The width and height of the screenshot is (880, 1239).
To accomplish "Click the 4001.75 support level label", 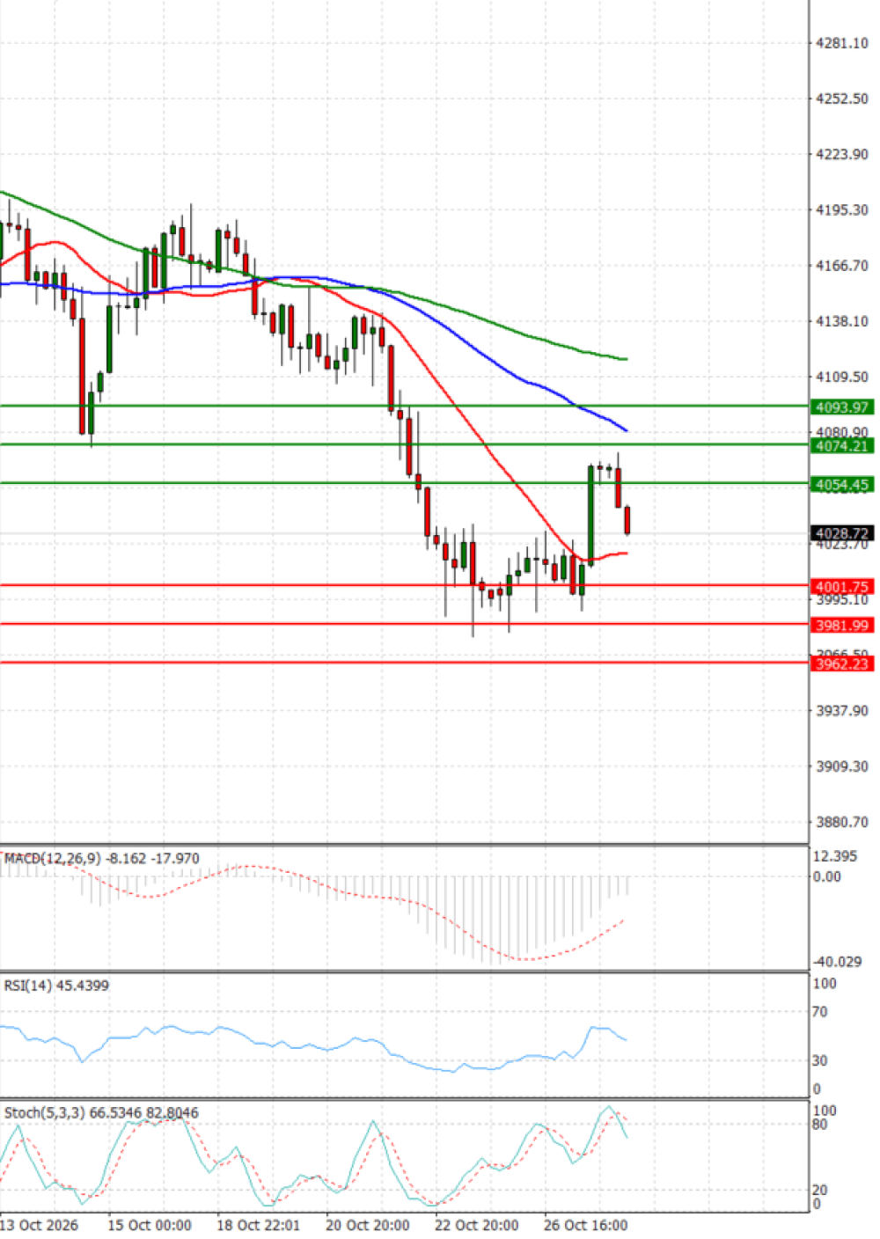I will tap(841, 586).
